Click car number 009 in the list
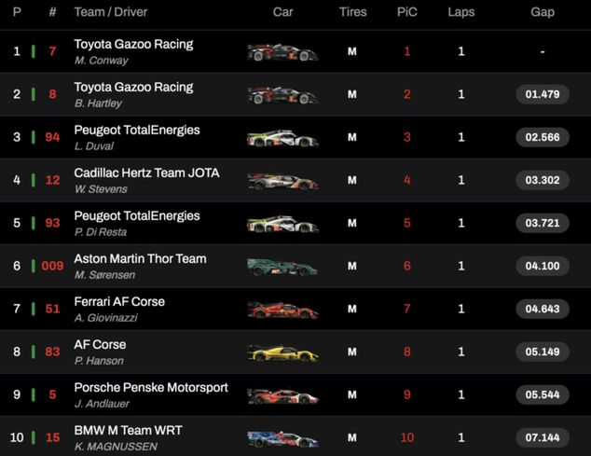Screen dimensions: 591x456 [52, 267]
